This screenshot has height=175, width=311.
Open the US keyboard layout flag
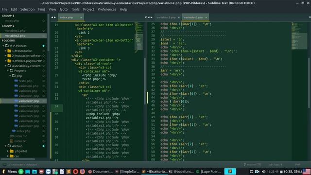(x=307, y=172)
